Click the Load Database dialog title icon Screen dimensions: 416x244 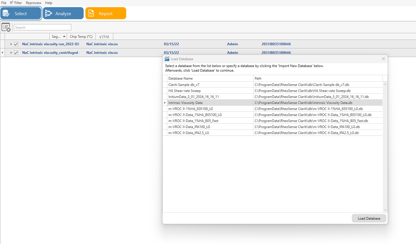pyautogui.click(x=167, y=59)
